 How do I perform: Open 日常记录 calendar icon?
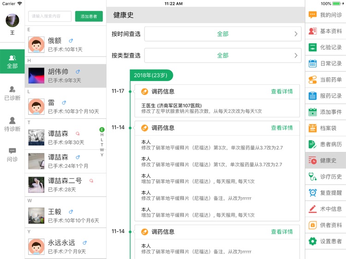(312, 64)
